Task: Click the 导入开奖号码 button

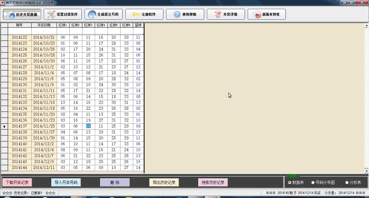Action: [x=66, y=182]
